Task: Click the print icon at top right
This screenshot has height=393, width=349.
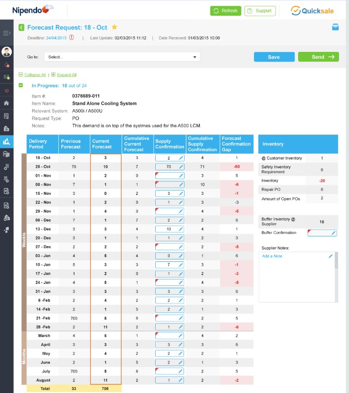Action: click(335, 27)
